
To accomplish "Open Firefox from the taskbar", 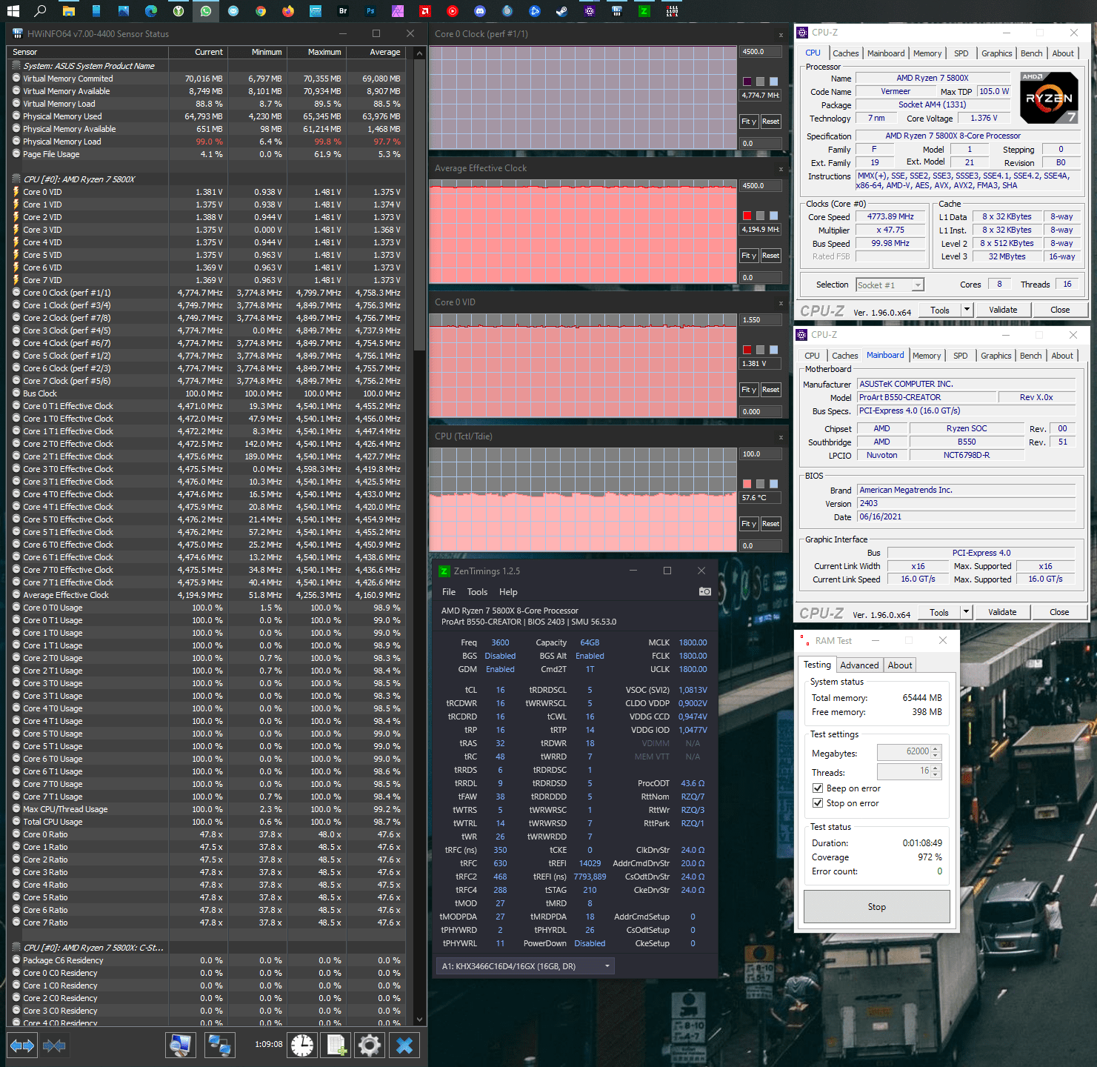I will 288,11.
